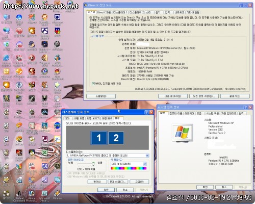The image size is (255, 204).
Task: Click the Troubleshoot button in display properties
Action: [x=118, y=182]
